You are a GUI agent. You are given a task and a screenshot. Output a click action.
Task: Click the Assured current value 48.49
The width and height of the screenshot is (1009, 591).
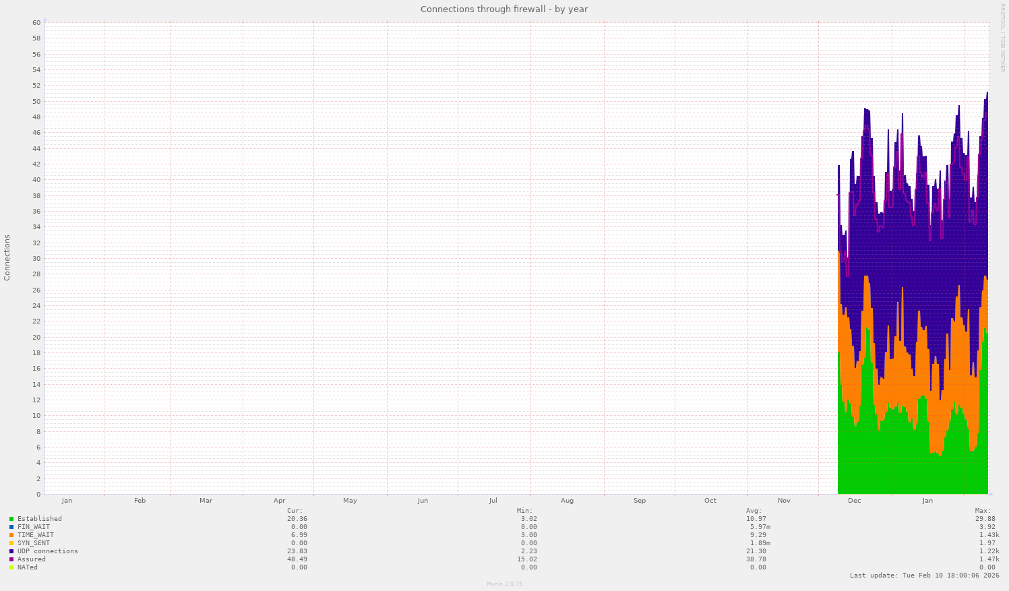[297, 559]
